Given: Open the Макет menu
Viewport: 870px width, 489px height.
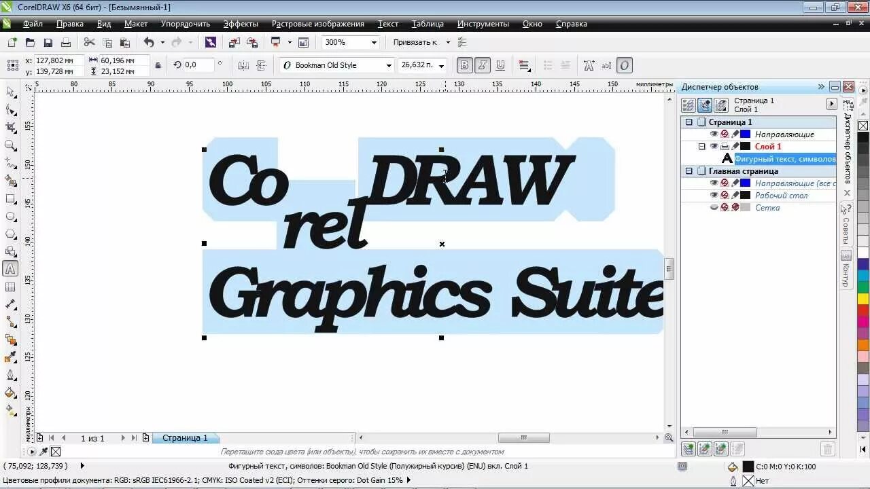Looking at the screenshot, I should tap(136, 24).
